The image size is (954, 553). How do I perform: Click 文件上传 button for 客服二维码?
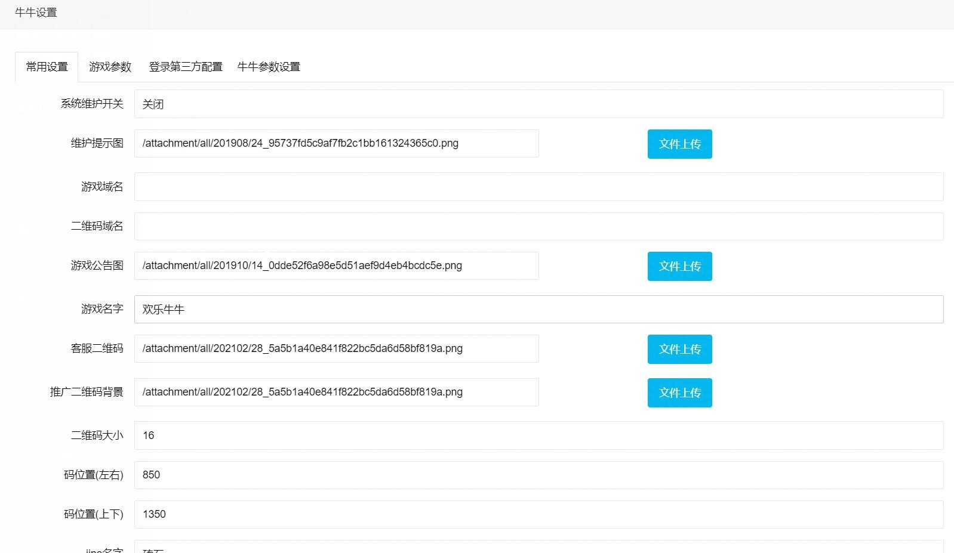(x=679, y=349)
